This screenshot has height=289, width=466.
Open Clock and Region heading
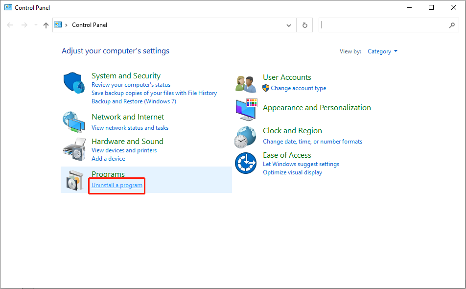(292, 130)
